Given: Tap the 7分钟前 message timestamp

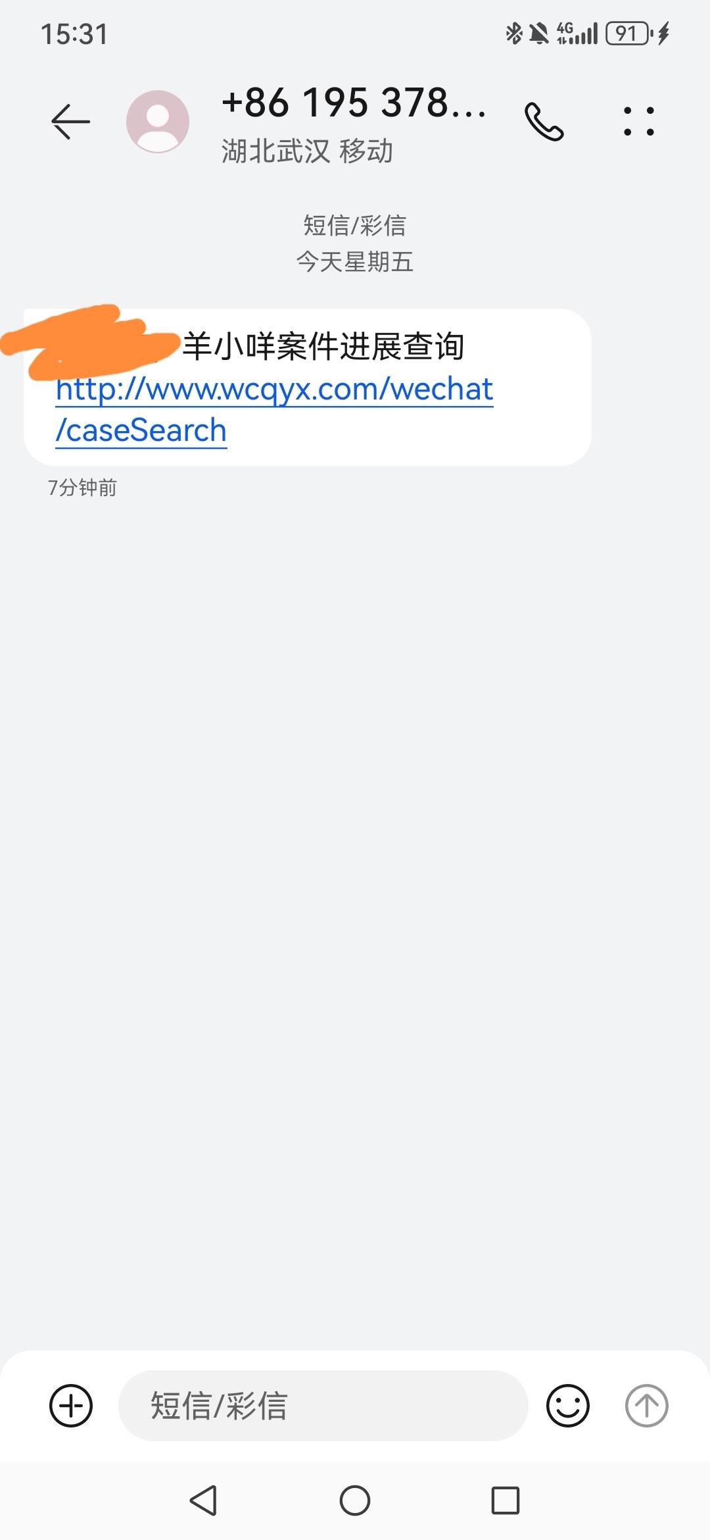Looking at the screenshot, I should pyautogui.click(x=82, y=488).
